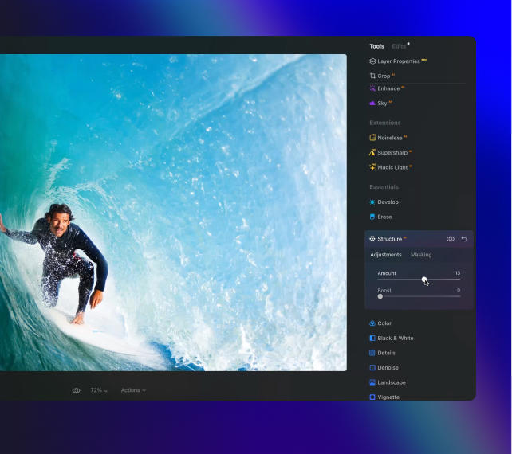Screen dimensions: 512x454
Task: Open the Supersharp extension icon
Action: pos(372,152)
